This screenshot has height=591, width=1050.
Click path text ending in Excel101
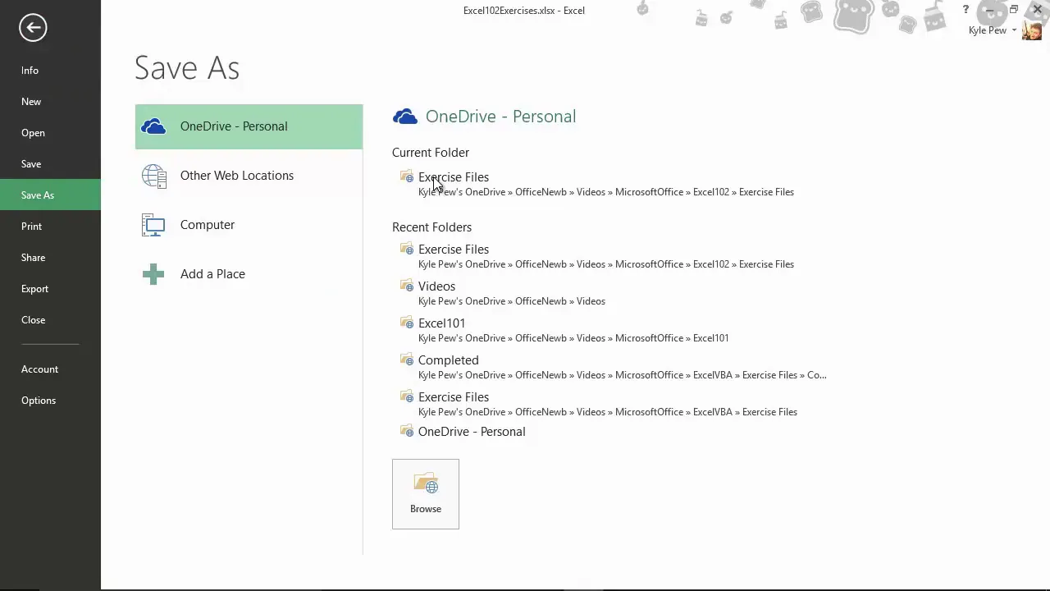[573, 337]
